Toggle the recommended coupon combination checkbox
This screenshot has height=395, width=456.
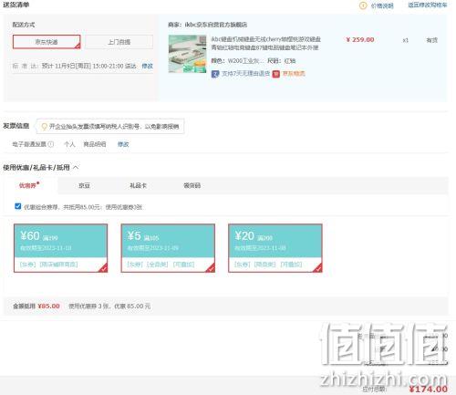[18, 206]
